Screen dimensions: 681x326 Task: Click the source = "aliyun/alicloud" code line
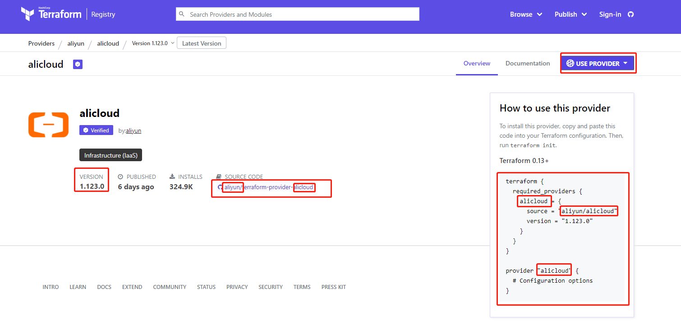tap(572, 211)
